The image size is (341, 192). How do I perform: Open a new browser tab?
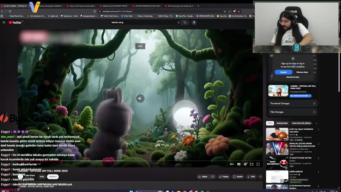(198, 6)
